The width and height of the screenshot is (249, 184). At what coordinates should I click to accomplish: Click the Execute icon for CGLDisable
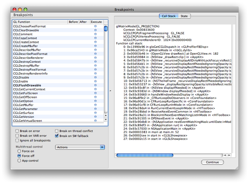[96, 77]
